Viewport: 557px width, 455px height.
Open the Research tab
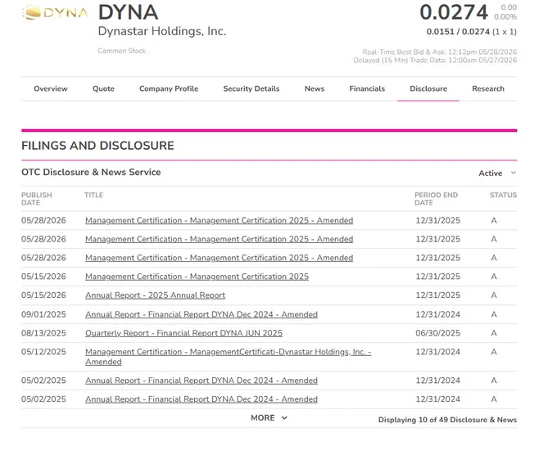[488, 88]
